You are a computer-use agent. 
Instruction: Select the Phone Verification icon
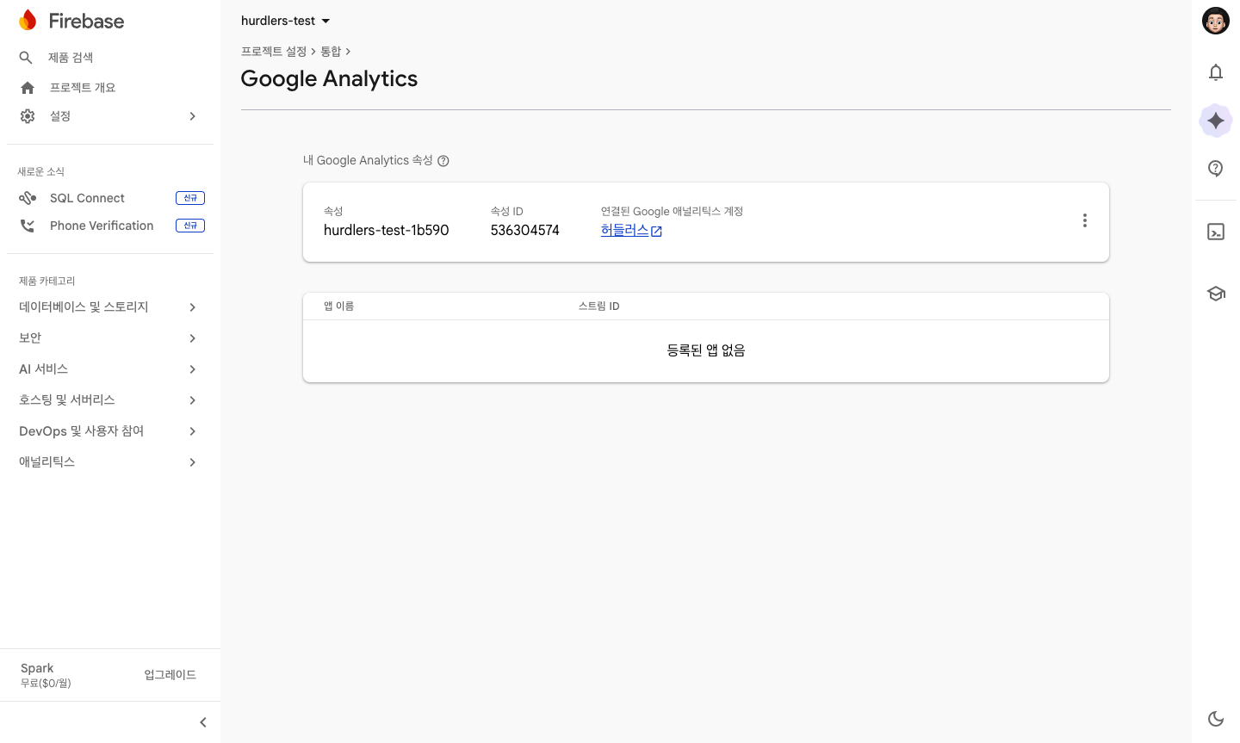pyautogui.click(x=28, y=226)
